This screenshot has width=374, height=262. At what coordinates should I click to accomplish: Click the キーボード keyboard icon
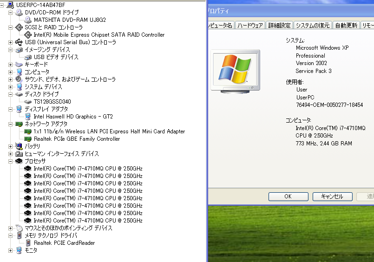point(19,65)
